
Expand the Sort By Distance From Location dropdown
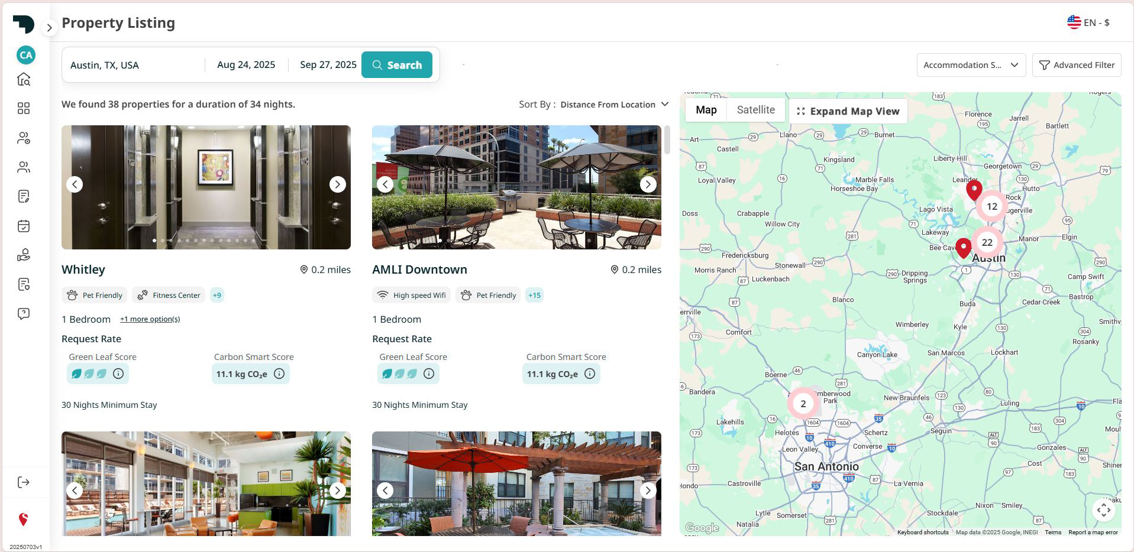pyautogui.click(x=614, y=104)
